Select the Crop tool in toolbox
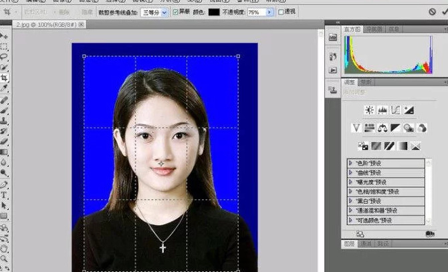 click(4, 78)
